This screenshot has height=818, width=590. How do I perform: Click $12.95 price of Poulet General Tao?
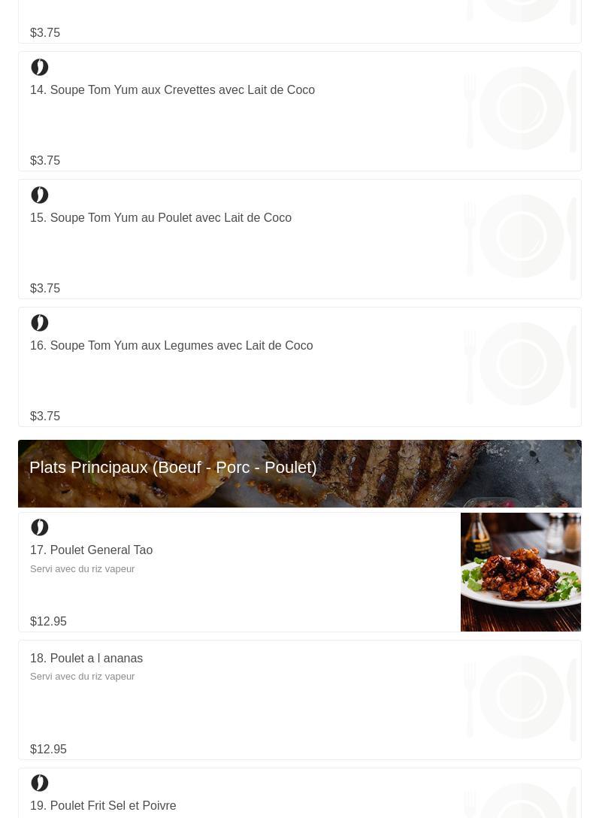(48, 622)
